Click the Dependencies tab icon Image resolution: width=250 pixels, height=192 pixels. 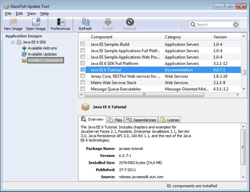tap(128, 119)
